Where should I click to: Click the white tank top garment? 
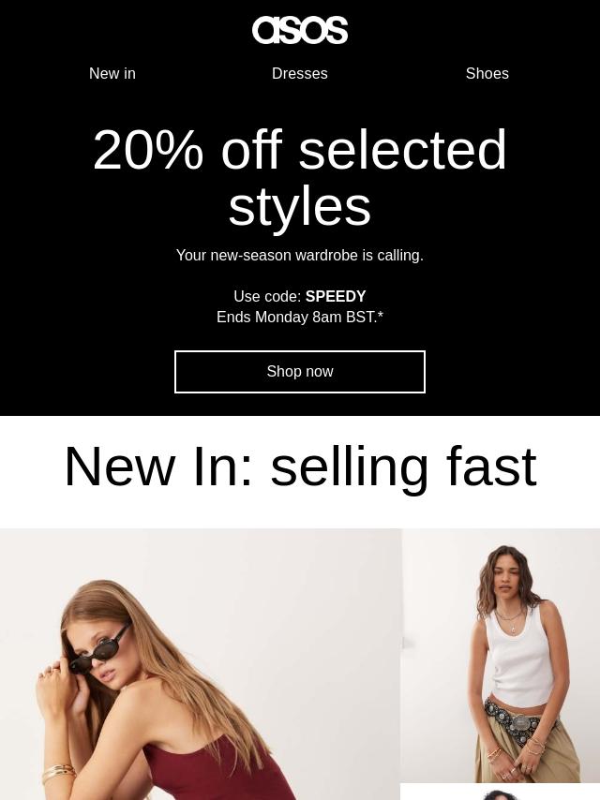pyautogui.click(x=517, y=659)
